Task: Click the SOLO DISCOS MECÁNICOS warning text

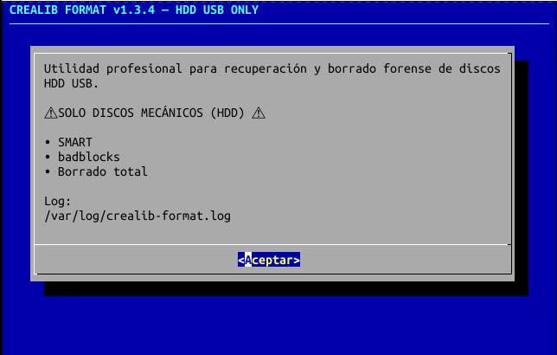Action: [x=150, y=113]
